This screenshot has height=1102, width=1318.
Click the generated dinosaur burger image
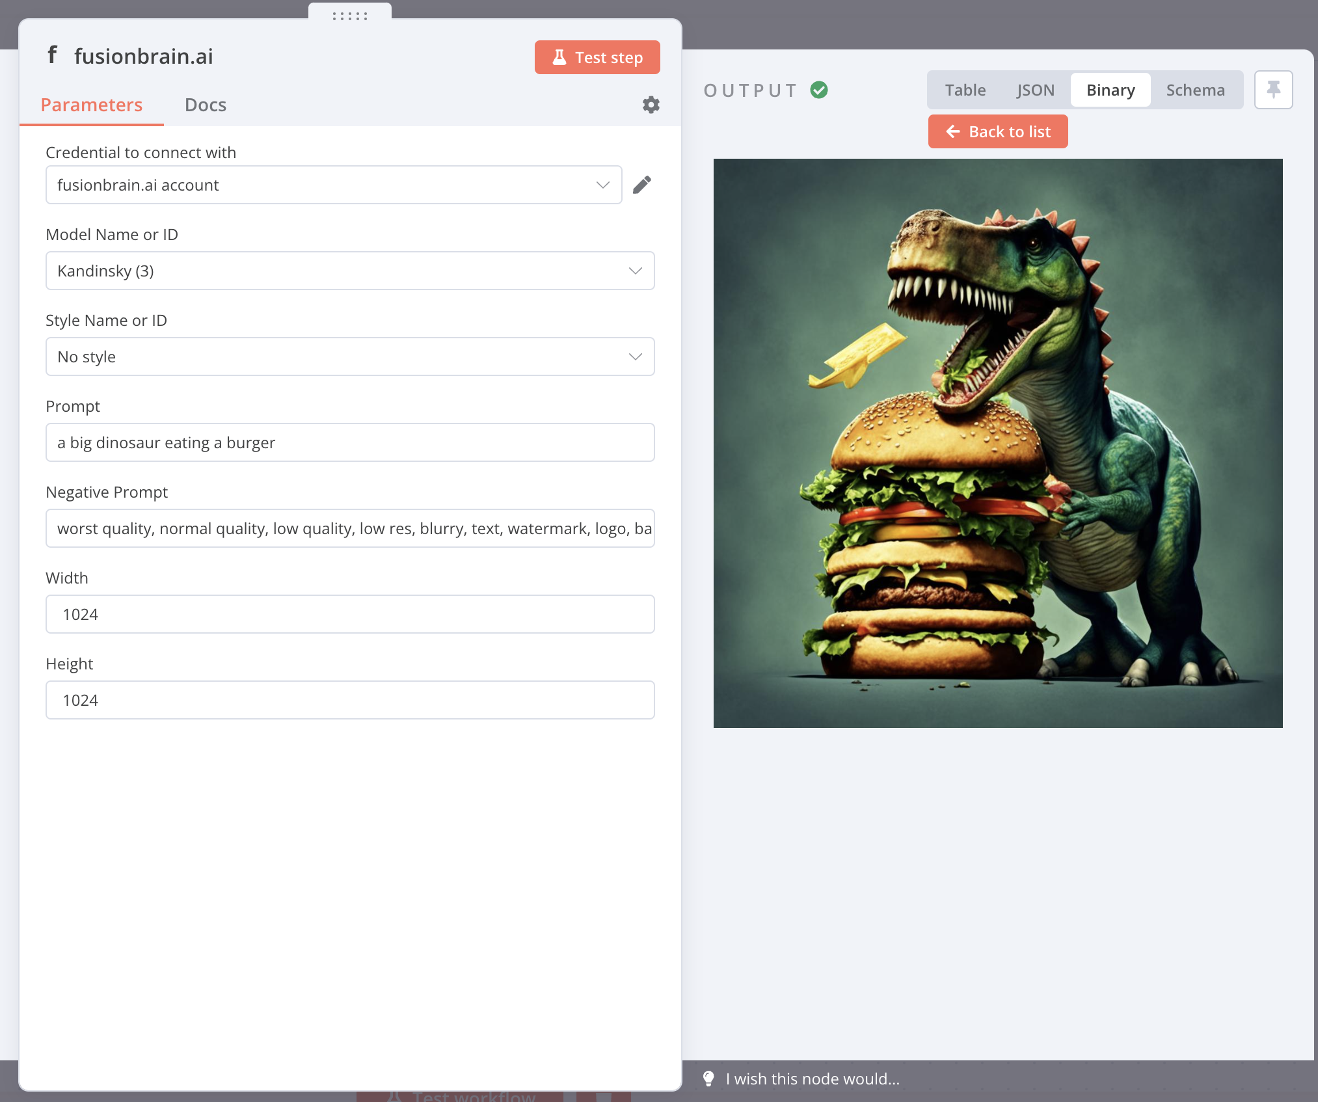(x=997, y=443)
